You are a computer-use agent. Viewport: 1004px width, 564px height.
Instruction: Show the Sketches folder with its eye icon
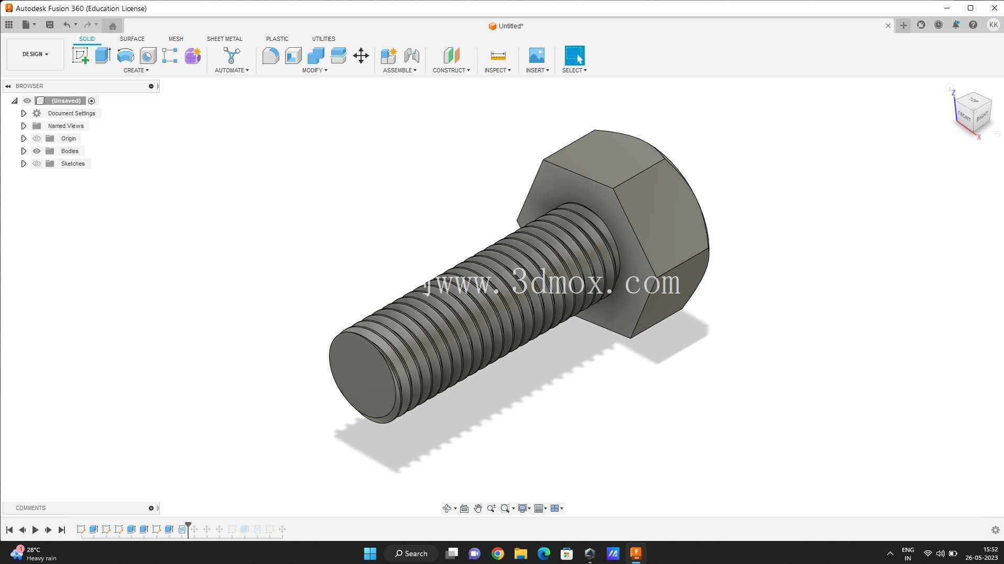click(37, 164)
